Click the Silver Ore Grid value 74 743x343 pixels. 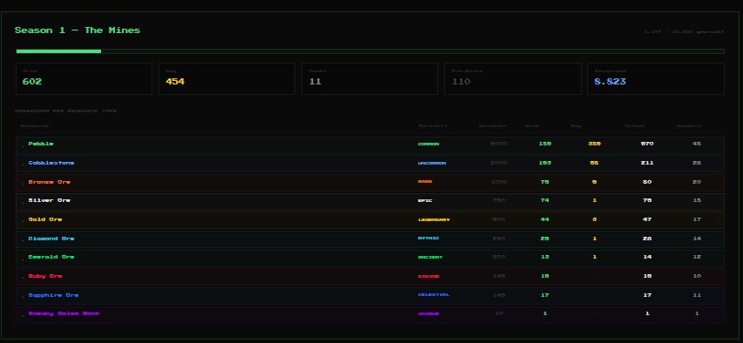(544, 200)
